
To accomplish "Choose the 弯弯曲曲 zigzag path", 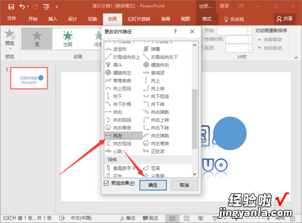I will click(118, 81).
